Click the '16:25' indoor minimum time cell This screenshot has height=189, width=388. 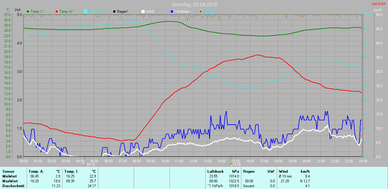click(x=70, y=176)
